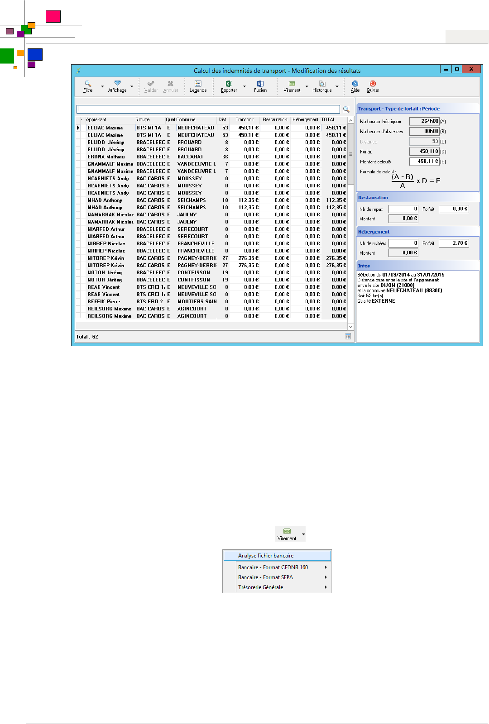Sort by Apprenant column header
The width and height of the screenshot is (489, 724).
110,119
